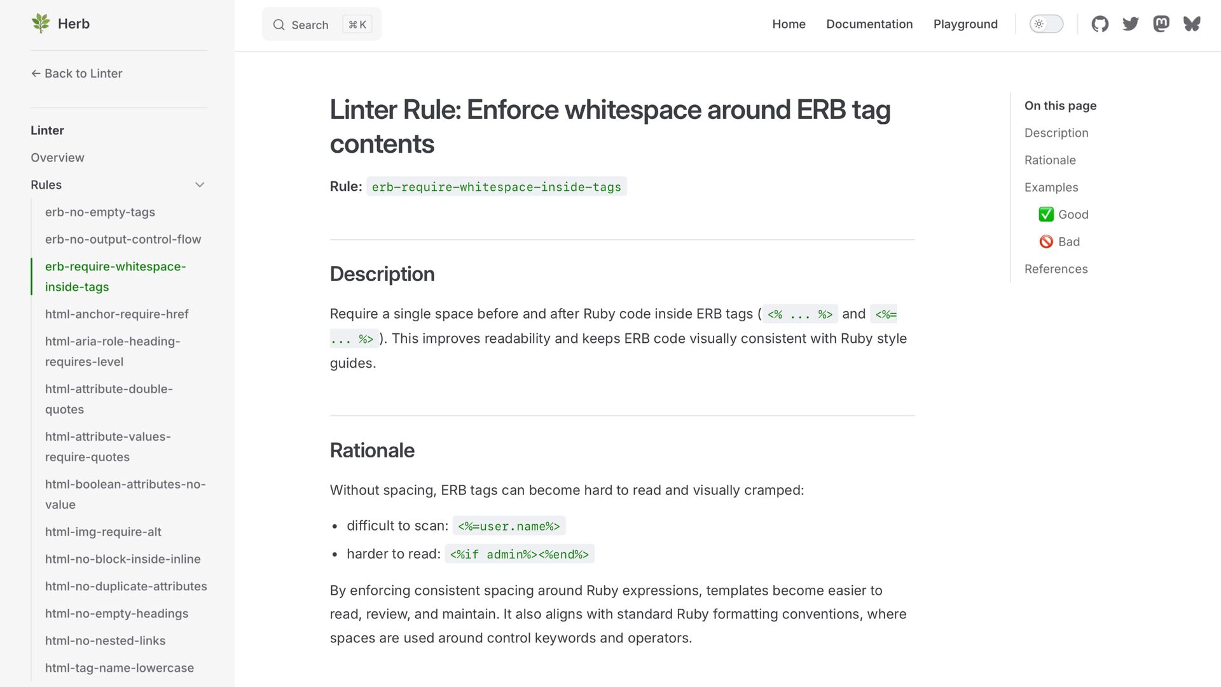1221x687 pixels.
Task: Open html-anchor-require-href rule page
Action: [116, 314]
